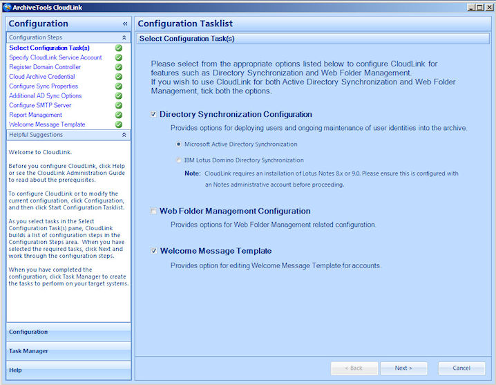Click the ArchiveTools CloudLink title bar app icon
The image size is (496, 385).
coord(7,7)
